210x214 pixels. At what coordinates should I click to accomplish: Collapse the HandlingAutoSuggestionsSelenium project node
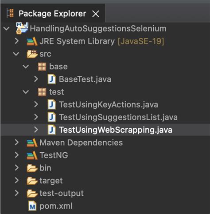pyautogui.click(x=7, y=28)
